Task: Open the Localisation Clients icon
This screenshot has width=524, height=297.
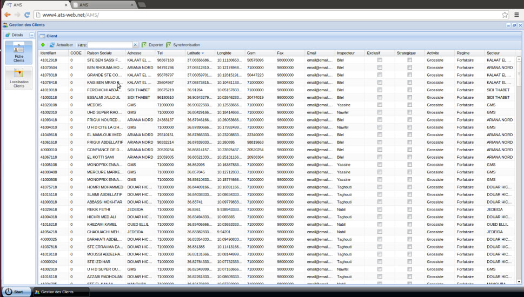Action: [x=19, y=78]
